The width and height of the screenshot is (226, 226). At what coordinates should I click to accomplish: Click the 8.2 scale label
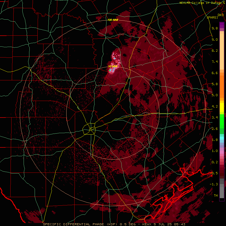click(215, 50)
